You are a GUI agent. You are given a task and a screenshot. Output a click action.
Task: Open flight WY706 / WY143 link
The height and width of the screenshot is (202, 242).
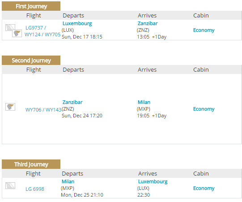[x=43, y=110]
